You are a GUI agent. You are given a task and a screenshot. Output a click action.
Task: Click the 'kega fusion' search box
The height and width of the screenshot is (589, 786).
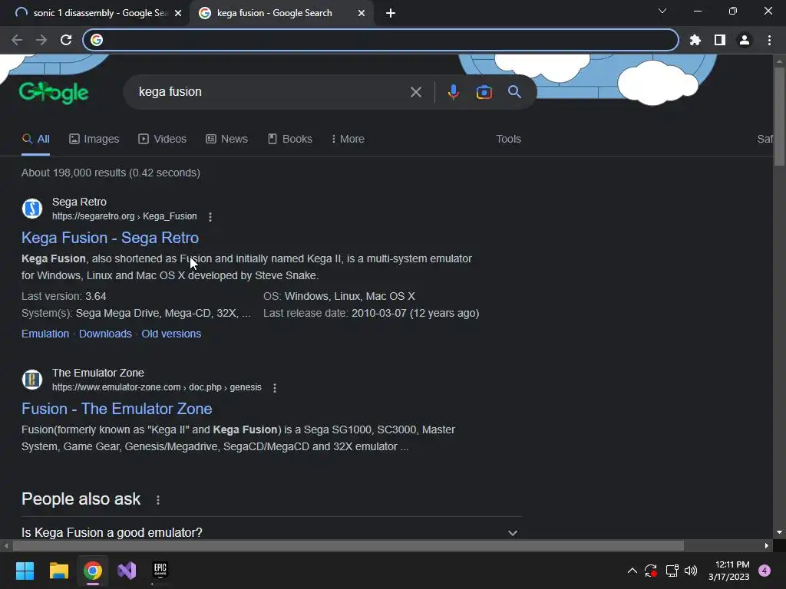[x=271, y=92]
